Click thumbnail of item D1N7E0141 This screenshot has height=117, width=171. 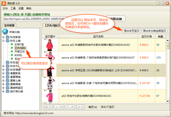(x=50, y=83)
